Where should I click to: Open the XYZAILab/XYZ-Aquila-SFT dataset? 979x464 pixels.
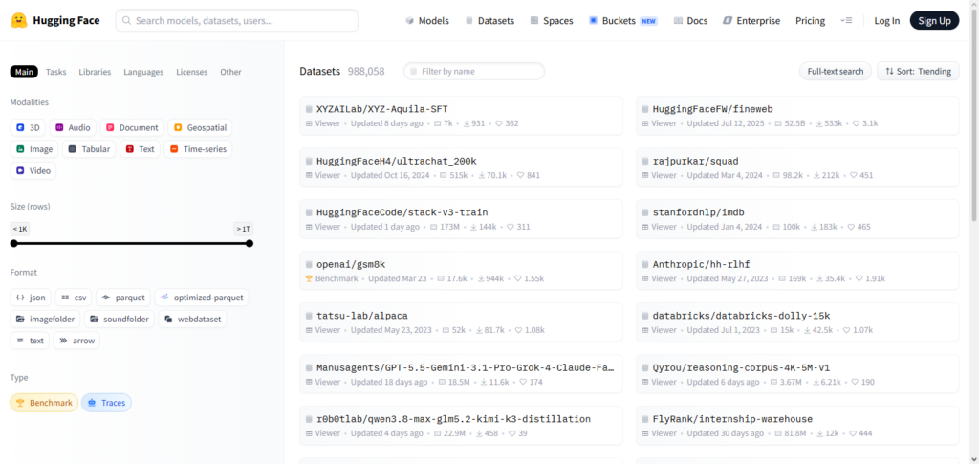pyautogui.click(x=462, y=116)
